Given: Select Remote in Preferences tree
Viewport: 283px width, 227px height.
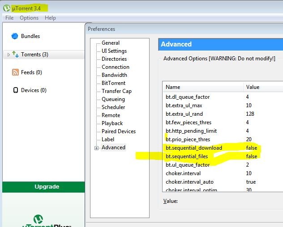Looking at the screenshot, I should coord(111,115).
